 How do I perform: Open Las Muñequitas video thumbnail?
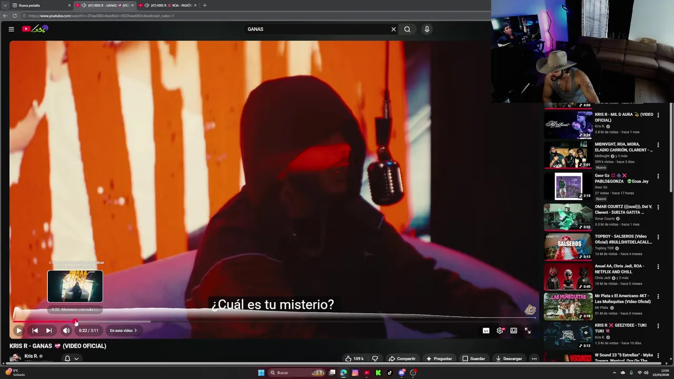[568, 306]
